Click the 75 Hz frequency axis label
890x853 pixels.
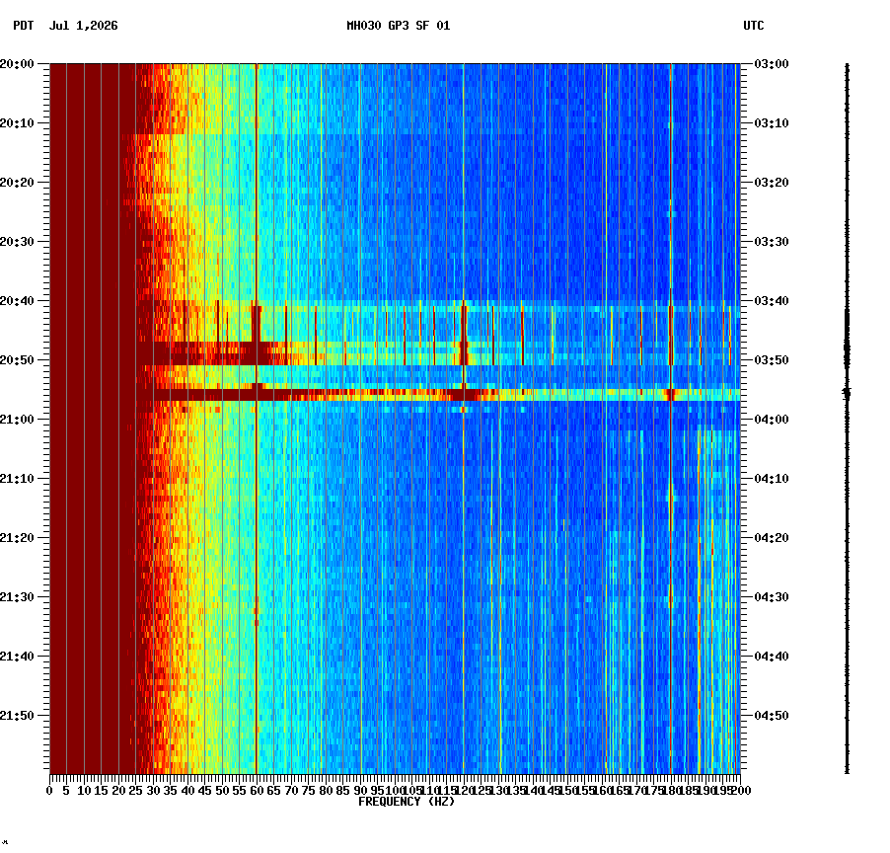point(309,791)
